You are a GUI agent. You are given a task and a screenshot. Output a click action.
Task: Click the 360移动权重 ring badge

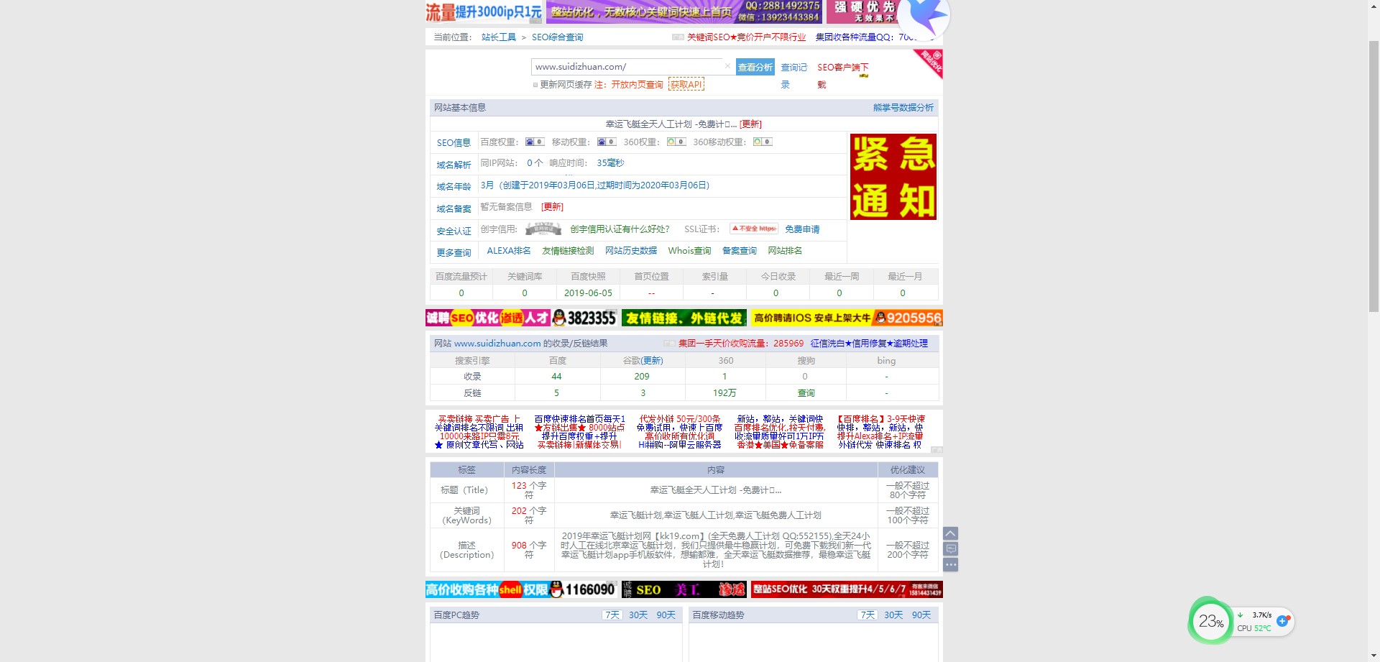(x=763, y=142)
